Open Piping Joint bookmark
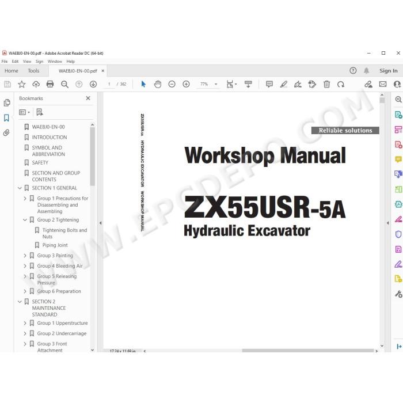This screenshot has height=403, width=403. [x=55, y=245]
